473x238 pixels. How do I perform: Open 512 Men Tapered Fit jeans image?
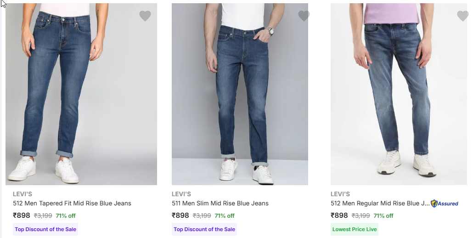[x=81, y=94]
